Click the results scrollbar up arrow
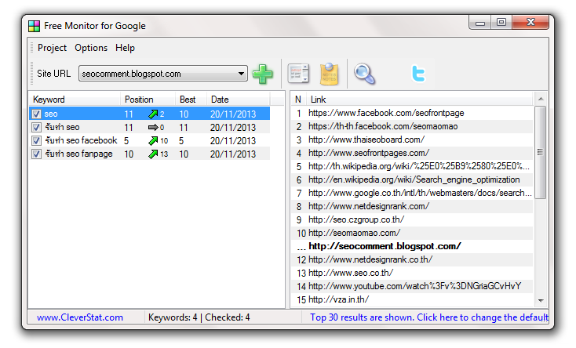This screenshot has width=576, height=348. tap(541, 99)
